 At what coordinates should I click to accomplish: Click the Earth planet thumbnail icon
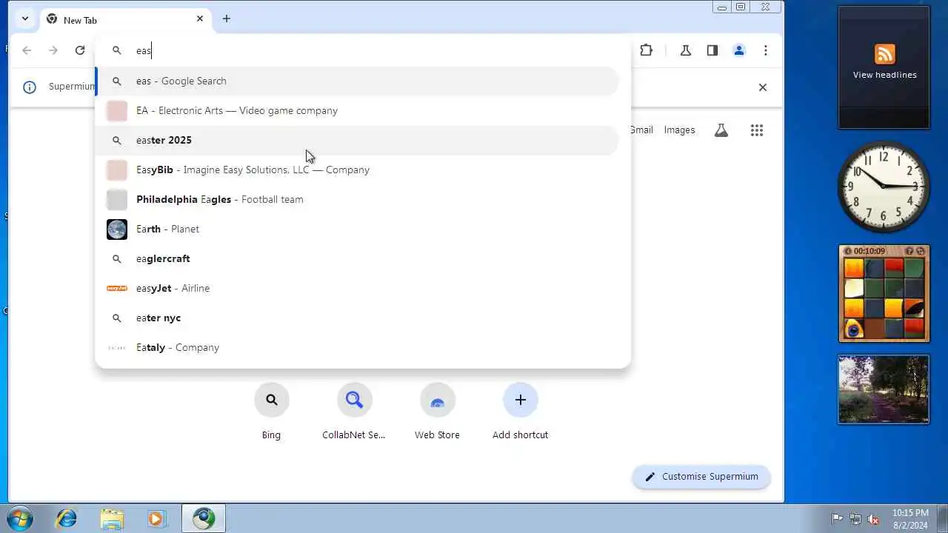click(x=117, y=229)
